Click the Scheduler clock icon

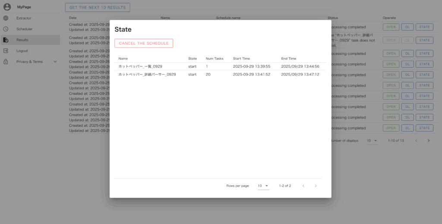[6, 29]
